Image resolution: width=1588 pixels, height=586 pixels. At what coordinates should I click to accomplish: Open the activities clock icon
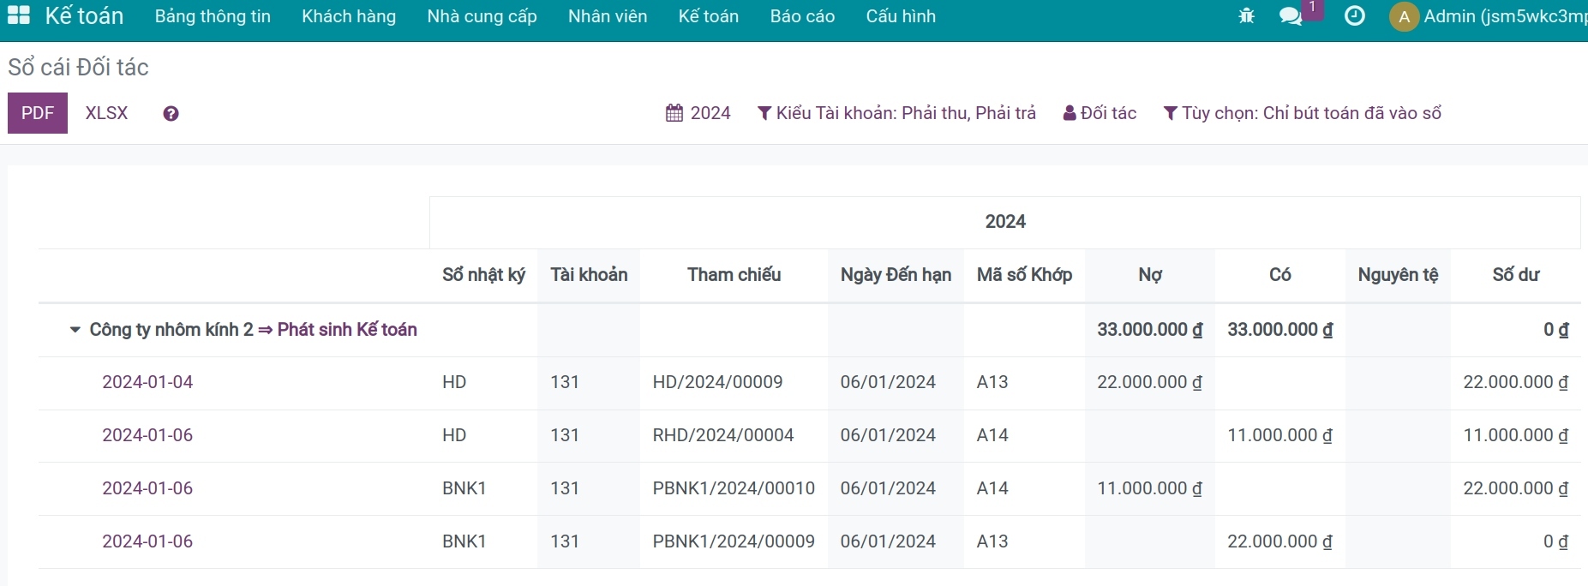[1355, 15]
